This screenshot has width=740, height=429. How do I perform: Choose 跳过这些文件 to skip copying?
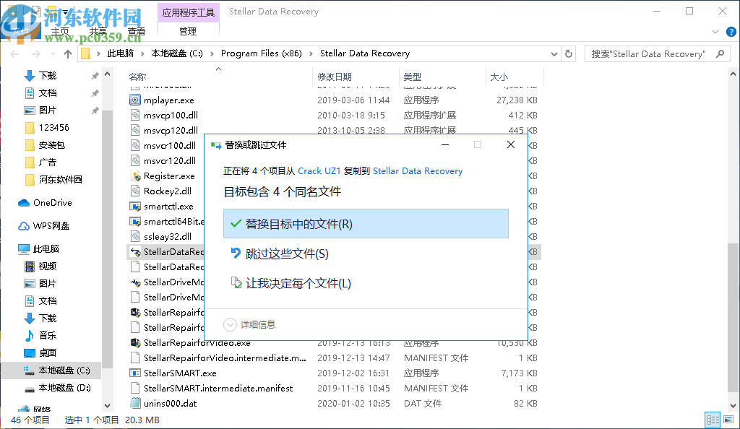point(287,253)
